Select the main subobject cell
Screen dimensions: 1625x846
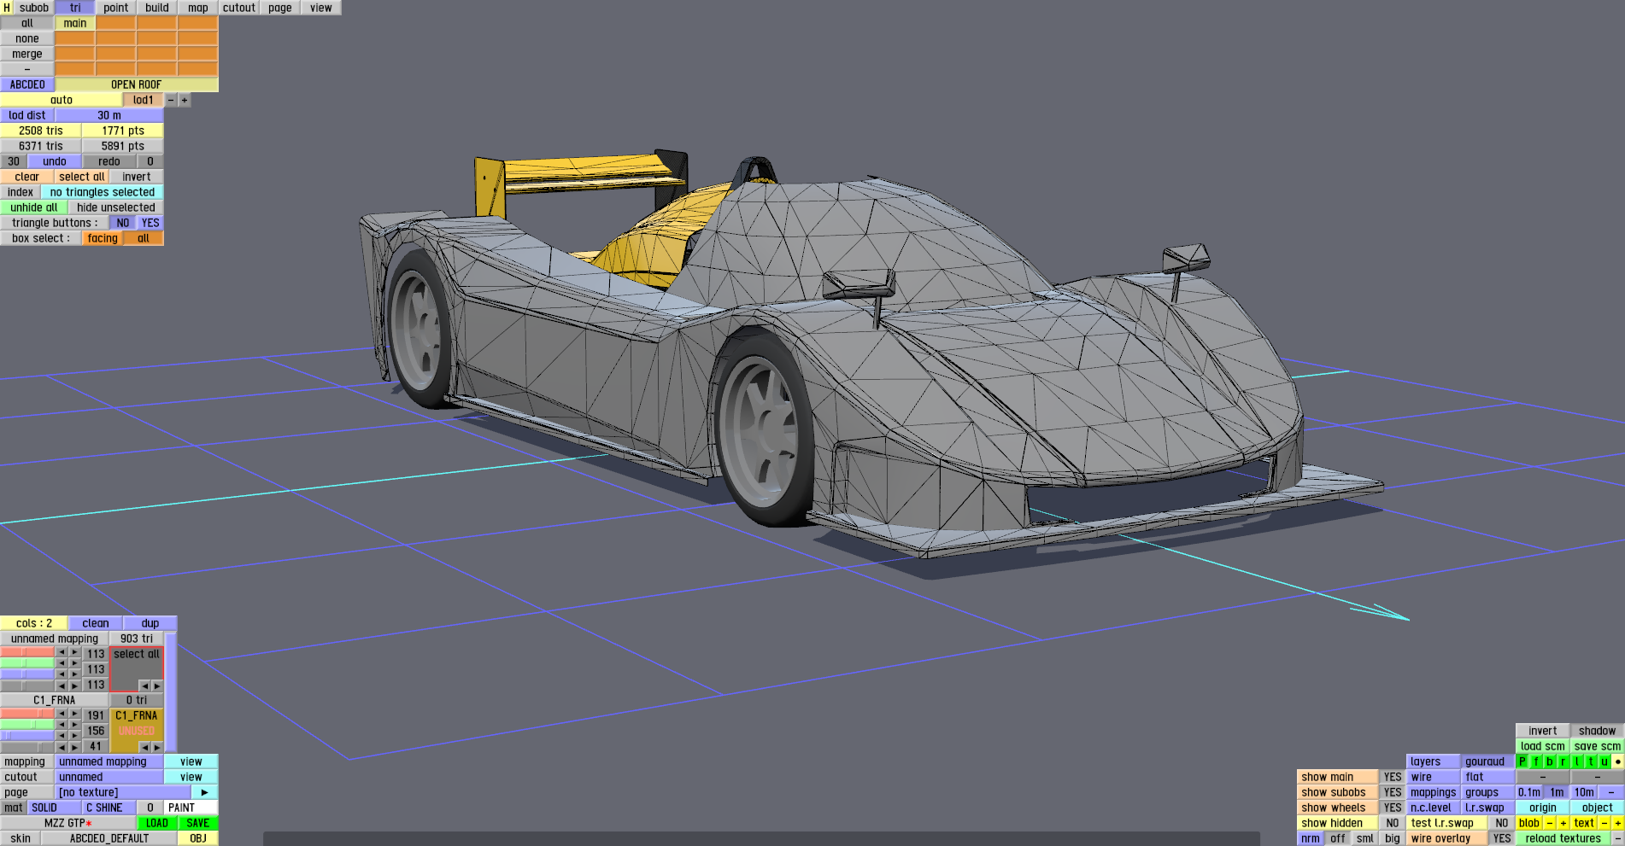(x=75, y=23)
